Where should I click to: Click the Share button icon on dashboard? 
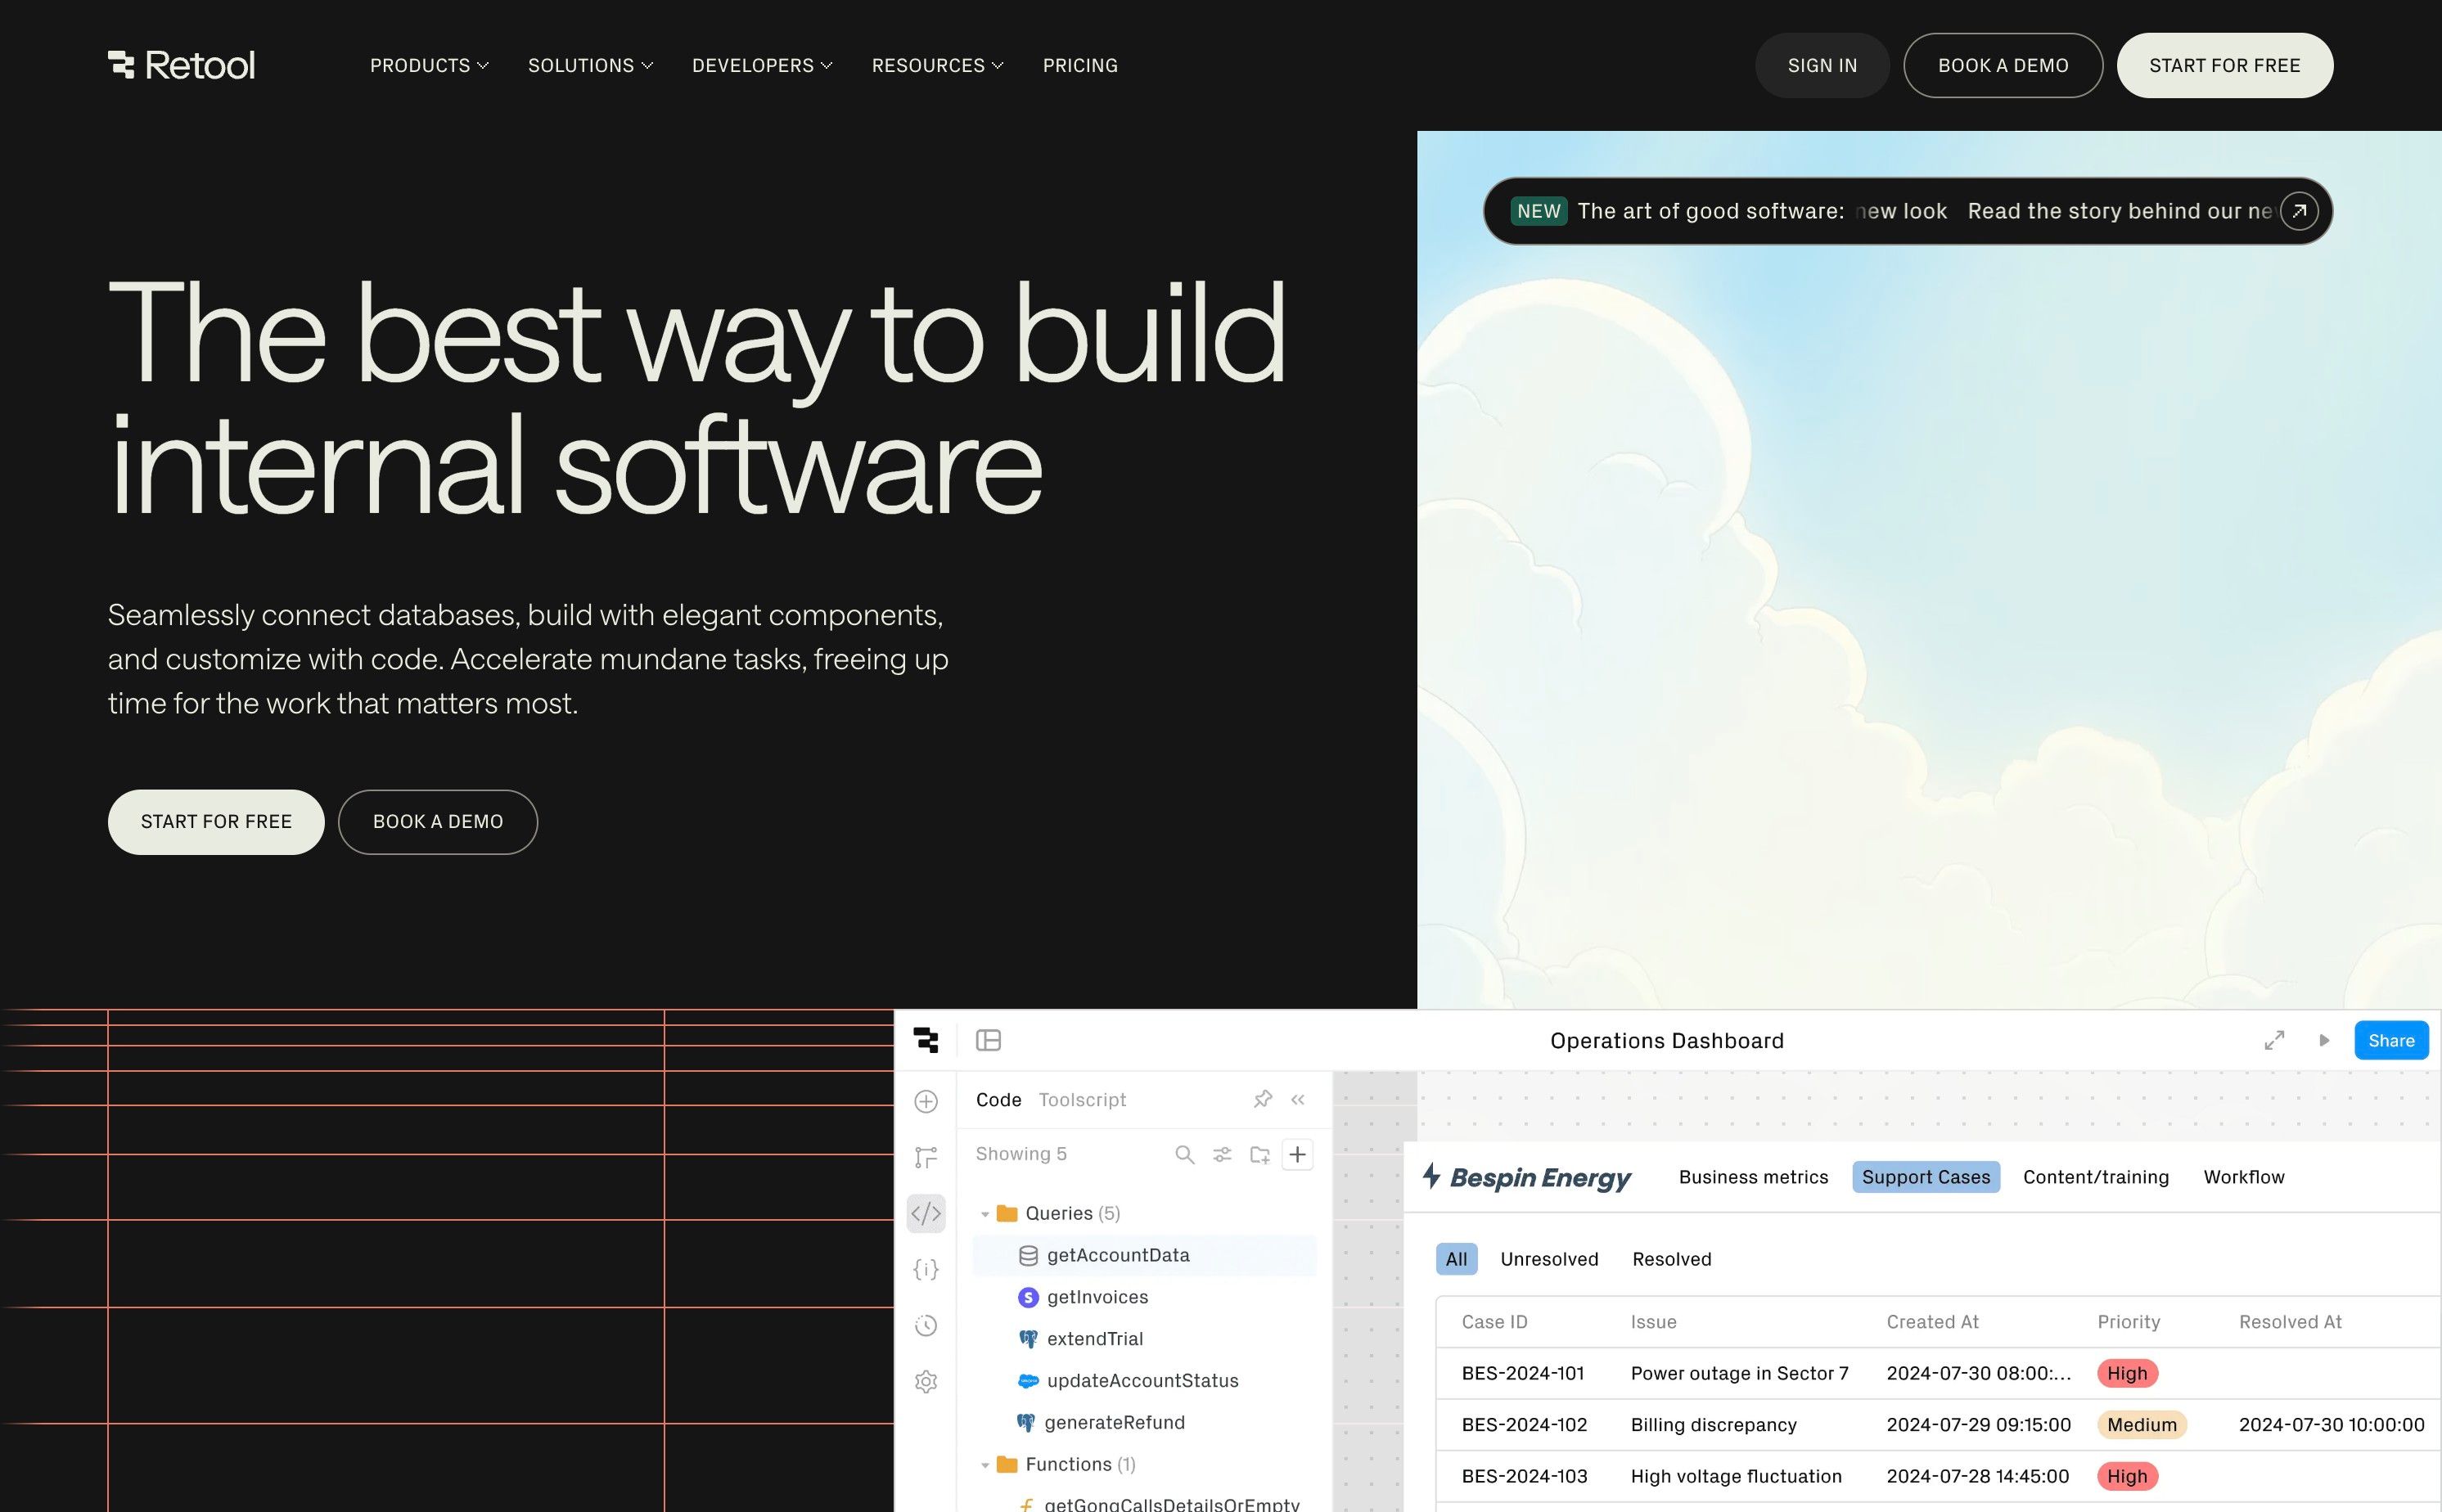pos(2390,1039)
